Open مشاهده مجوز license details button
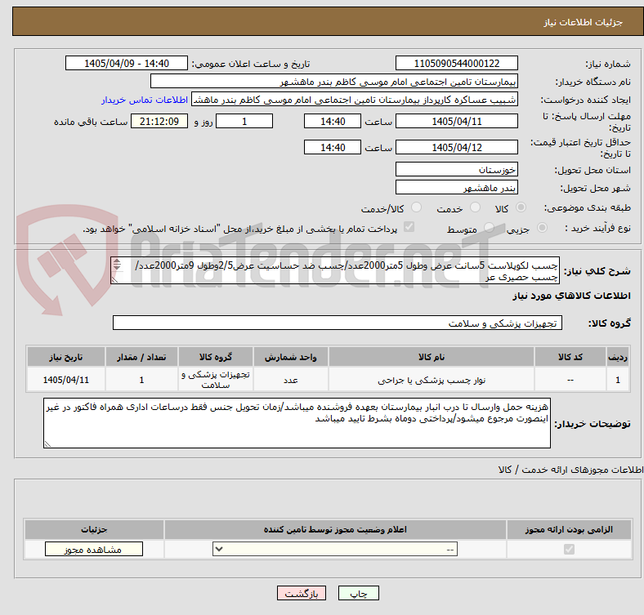 pos(94,550)
